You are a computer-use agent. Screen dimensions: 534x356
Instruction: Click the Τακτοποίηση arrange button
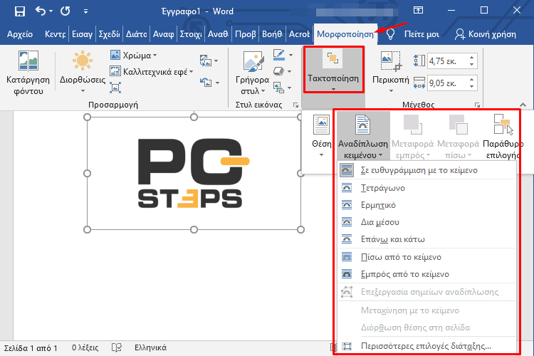click(x=333, y=70)
